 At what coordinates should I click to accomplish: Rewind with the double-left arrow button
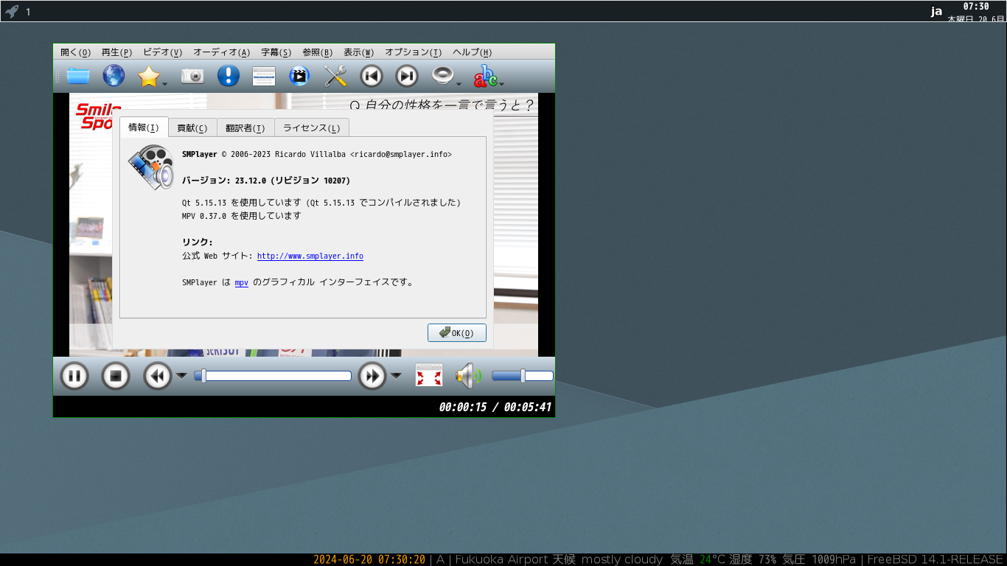(x=157, y=377)
